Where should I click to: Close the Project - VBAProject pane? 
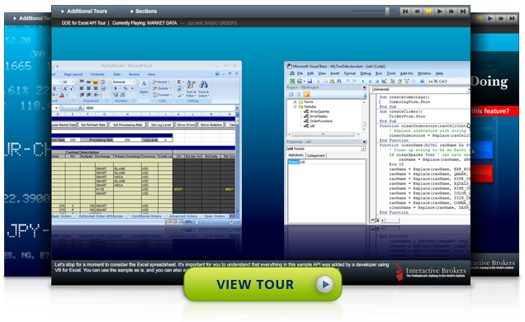tap(364, 88)
